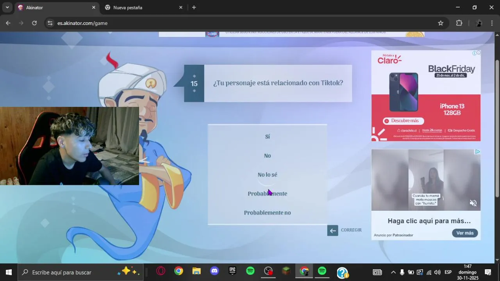The image size is (500, 281).
Task: Click the microphone tray icon
Action: pyautogui.click(x=402, y=272)
